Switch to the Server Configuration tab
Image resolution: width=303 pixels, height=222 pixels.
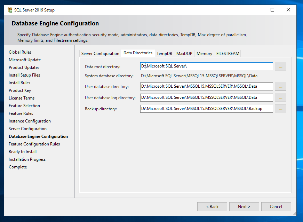click(x=100, y=54)
